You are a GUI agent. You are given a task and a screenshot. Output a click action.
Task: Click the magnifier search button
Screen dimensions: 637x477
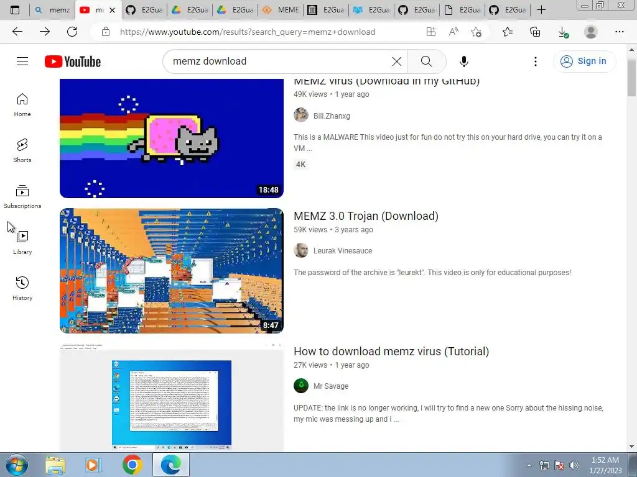click(426, 61)
